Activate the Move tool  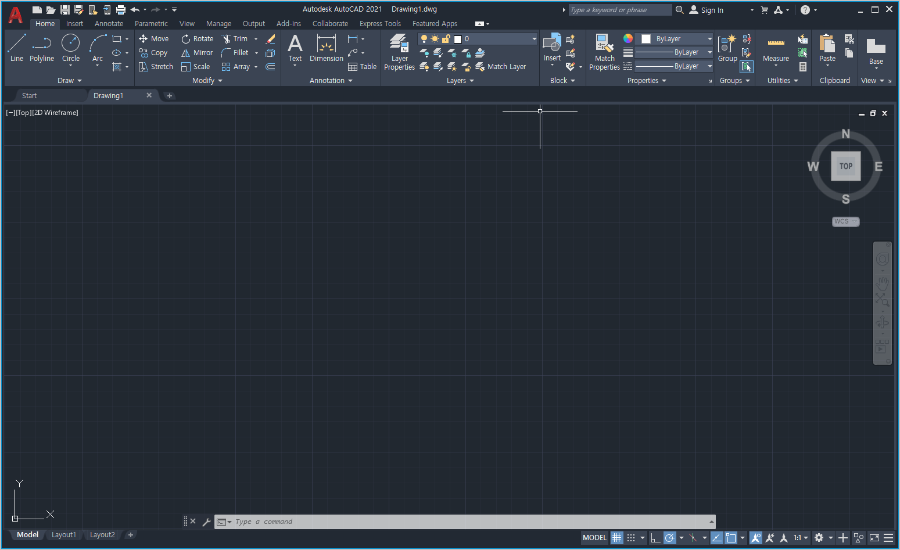[x=154, y=39]
